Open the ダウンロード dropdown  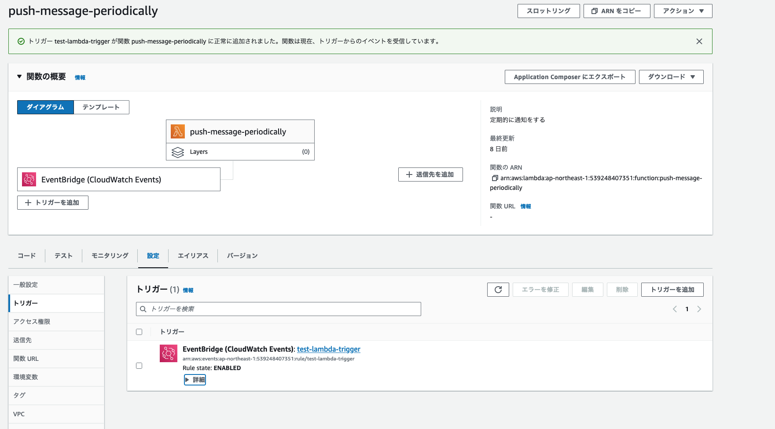671,77
